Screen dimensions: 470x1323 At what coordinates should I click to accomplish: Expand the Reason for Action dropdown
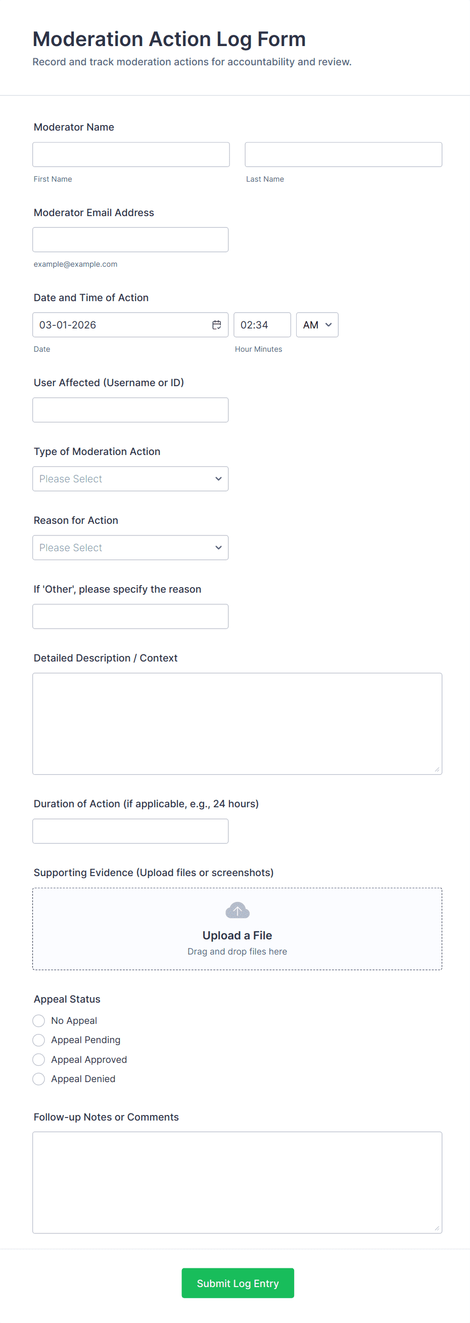[130, 548]
